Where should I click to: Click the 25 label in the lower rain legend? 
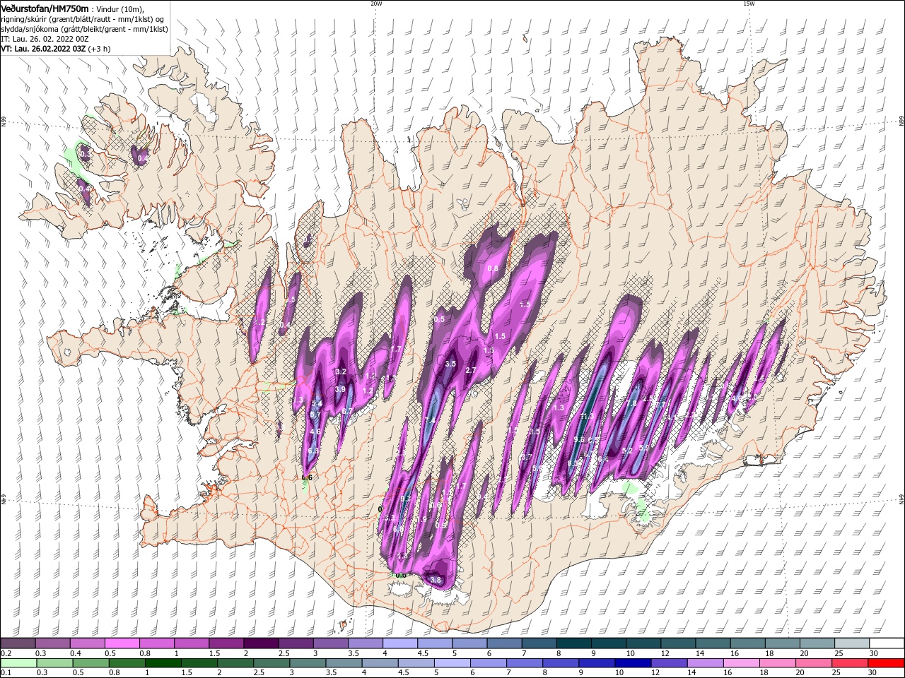(x=836, y=672)
